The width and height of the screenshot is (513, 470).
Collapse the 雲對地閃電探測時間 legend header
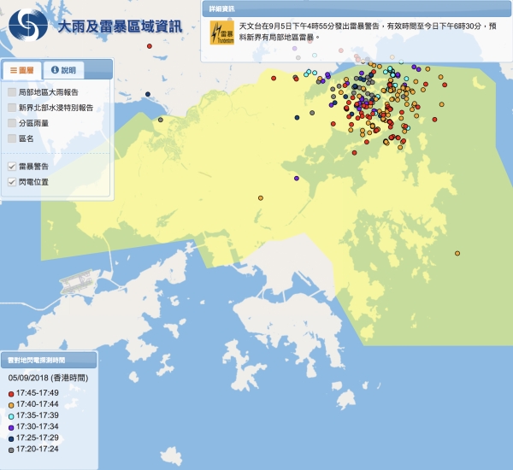[48, 359]
